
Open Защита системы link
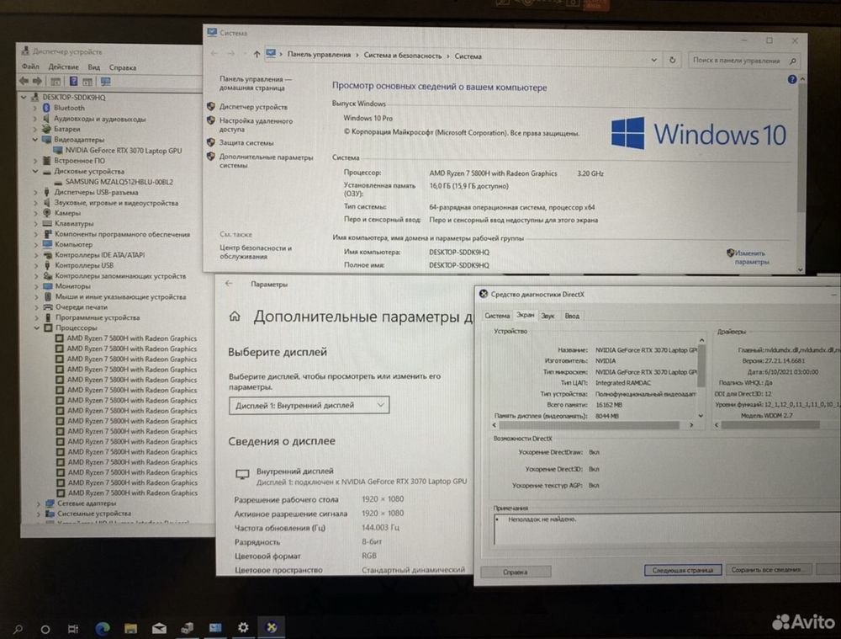click(x=246, y=143)
